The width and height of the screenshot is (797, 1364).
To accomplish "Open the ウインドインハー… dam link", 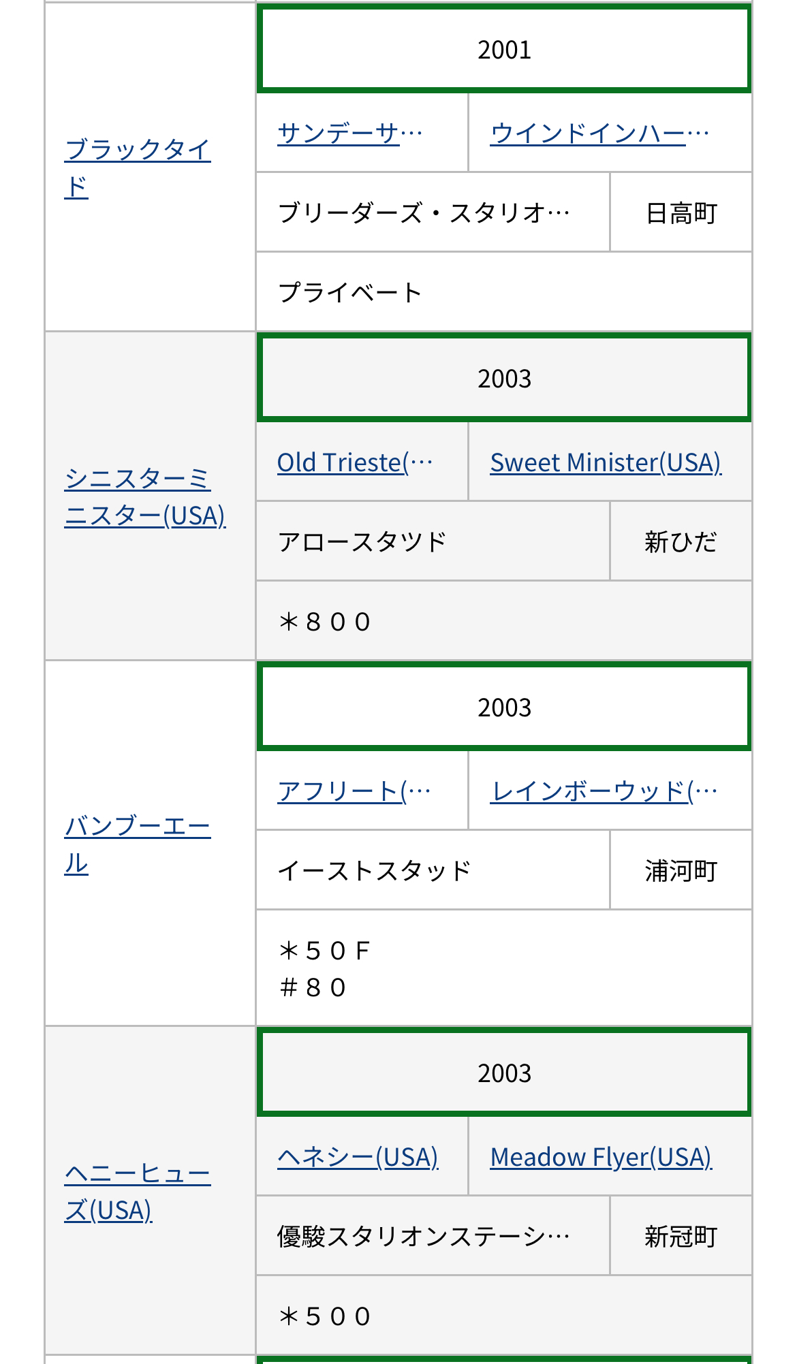I will [x=599, y=133].
